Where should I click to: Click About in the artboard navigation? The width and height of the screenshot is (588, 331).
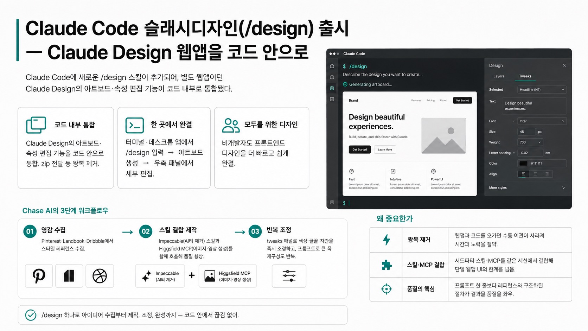(443, 101)
